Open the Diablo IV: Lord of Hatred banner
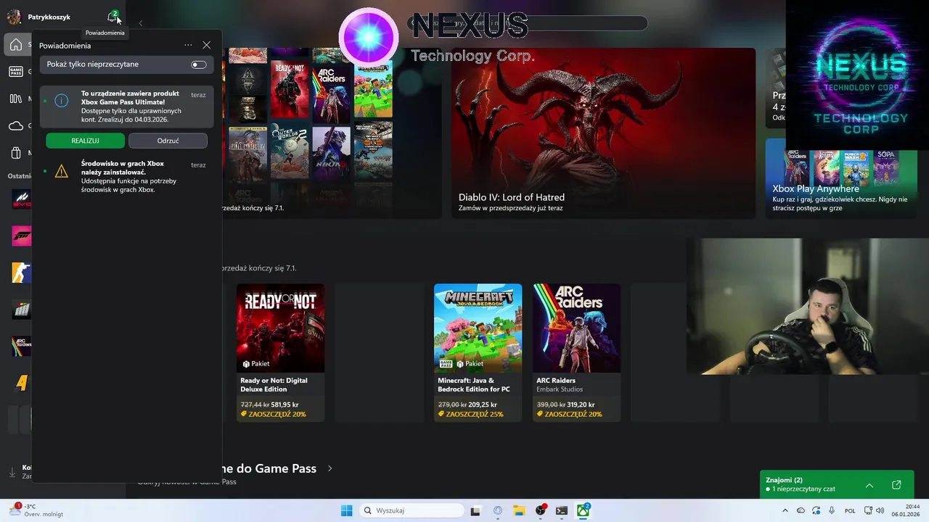 point(603,133)
